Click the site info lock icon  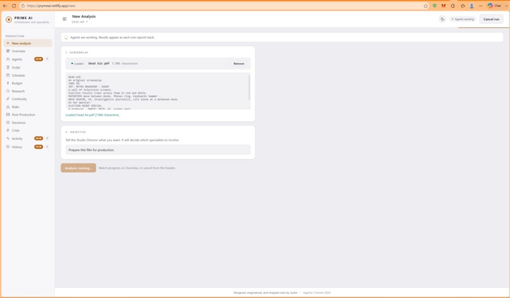point(23,6)
